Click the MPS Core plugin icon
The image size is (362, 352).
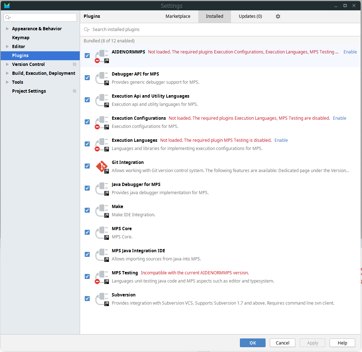click(x=102, y=233)
